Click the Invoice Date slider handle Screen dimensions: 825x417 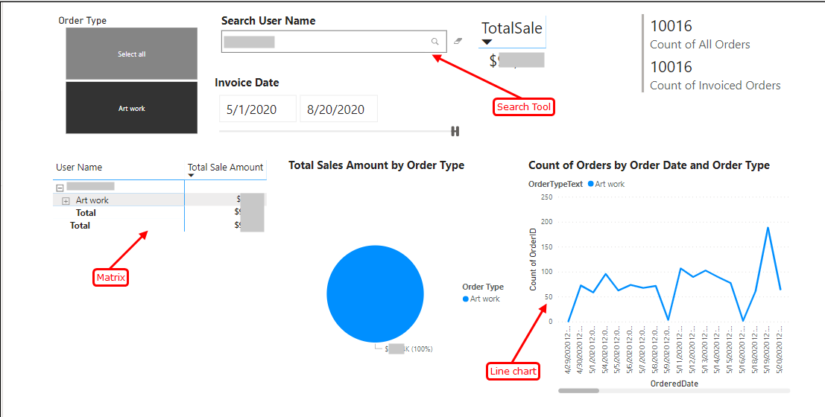click(x=455, y=132)
